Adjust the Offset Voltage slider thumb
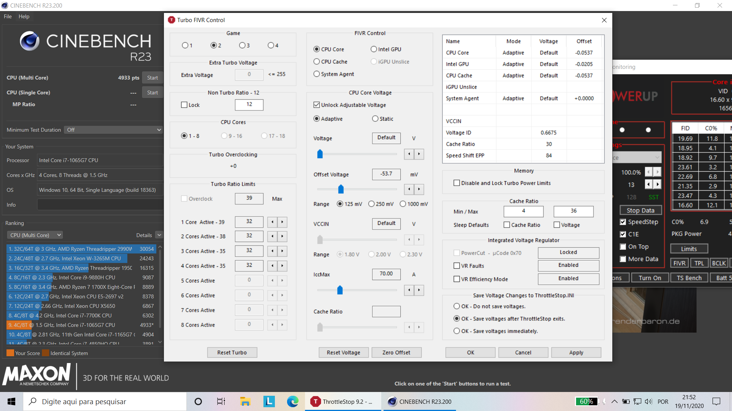The height and width of the screenshot is (411, 732). [341, 189]
